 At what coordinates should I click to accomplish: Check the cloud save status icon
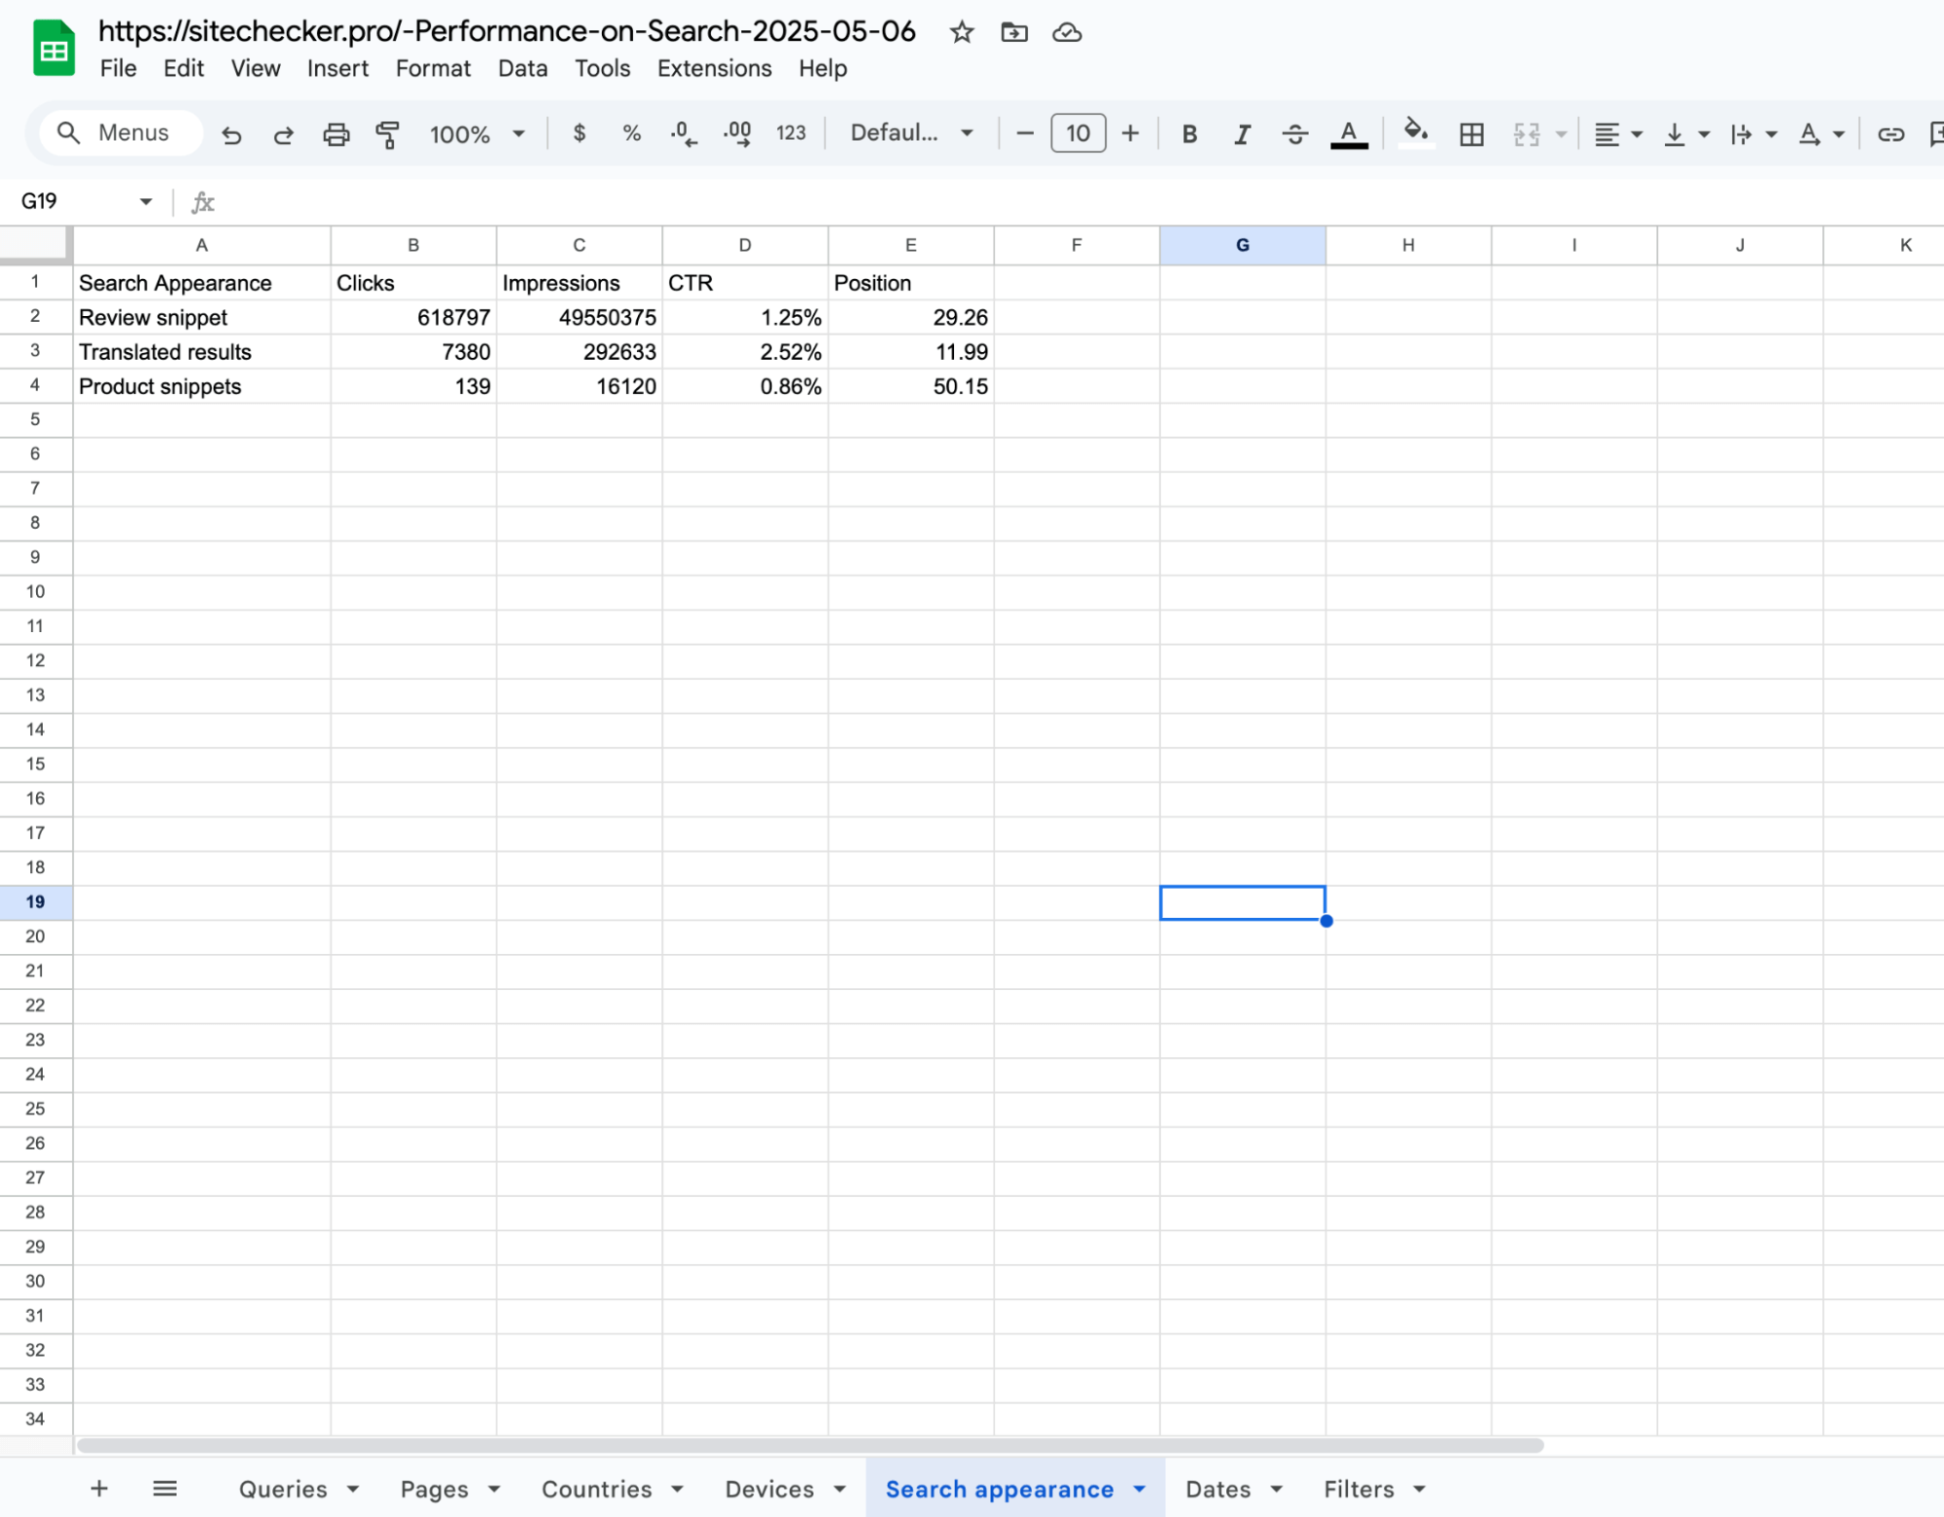(1067, 32)
